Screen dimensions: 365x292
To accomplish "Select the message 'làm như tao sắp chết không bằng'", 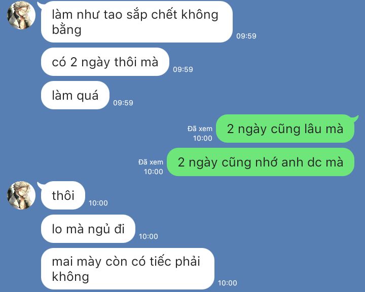I will coord(137,22).
